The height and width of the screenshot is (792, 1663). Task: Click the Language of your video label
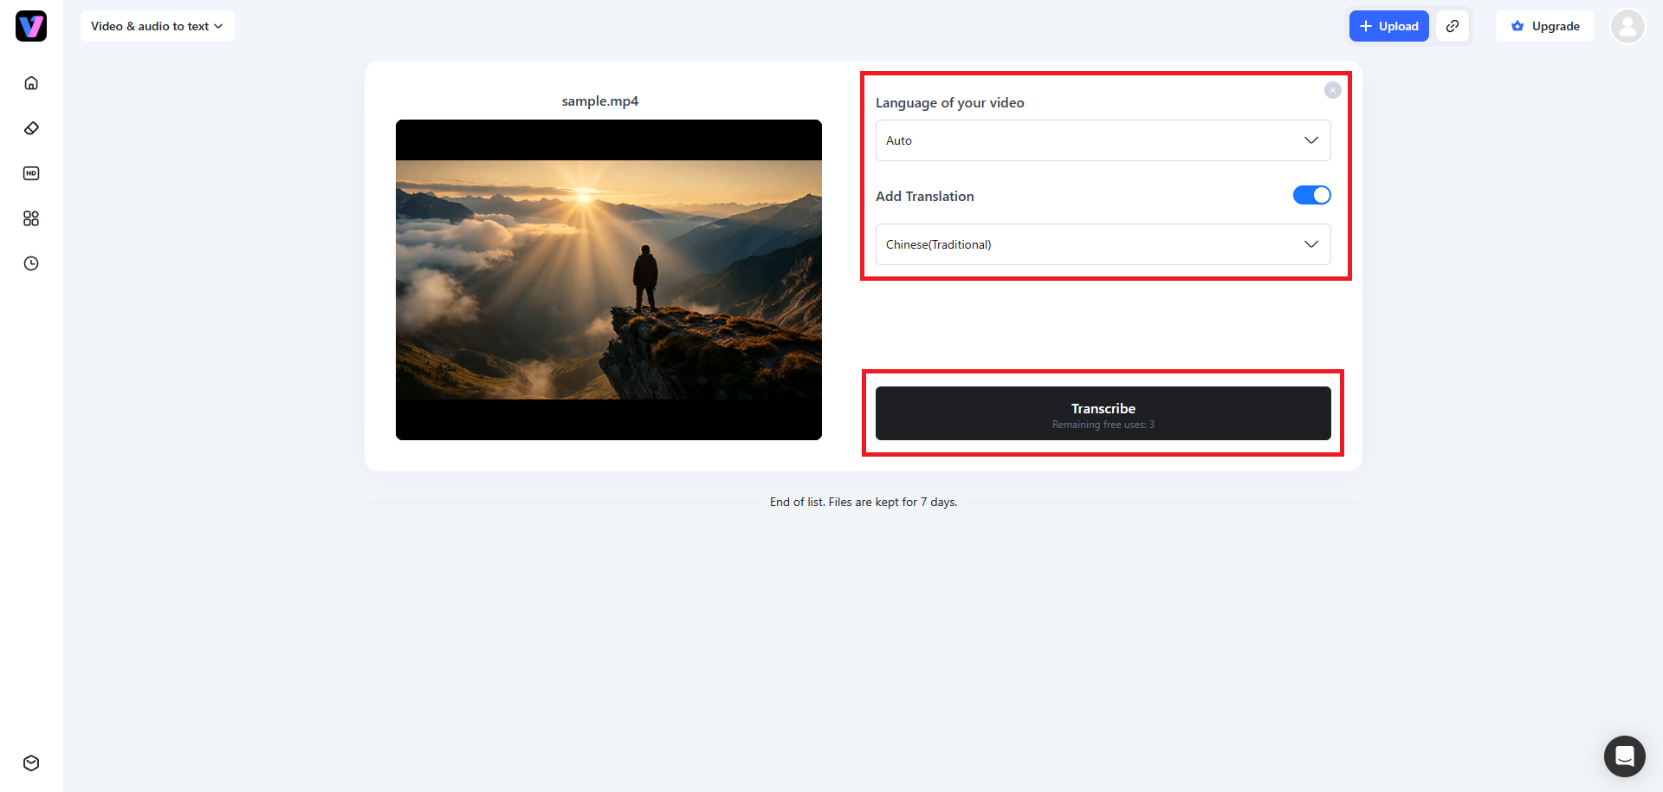[x=949, y=103]
